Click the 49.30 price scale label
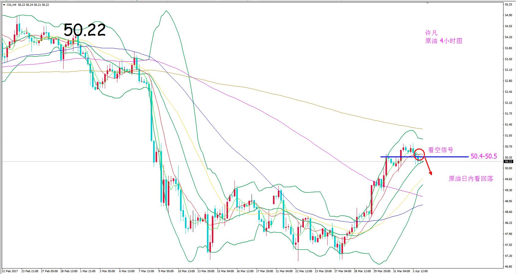This screenshot has height=274, width=516. point(509,190)
